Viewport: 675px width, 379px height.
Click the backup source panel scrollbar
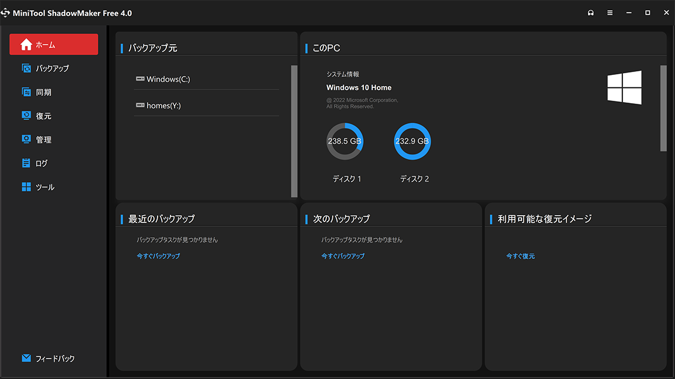click(294, 131)
